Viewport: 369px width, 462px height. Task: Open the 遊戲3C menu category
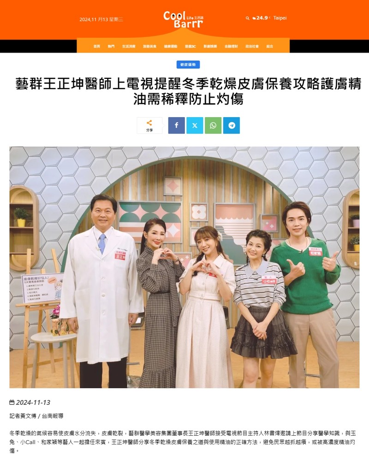[x=190, y=46]
